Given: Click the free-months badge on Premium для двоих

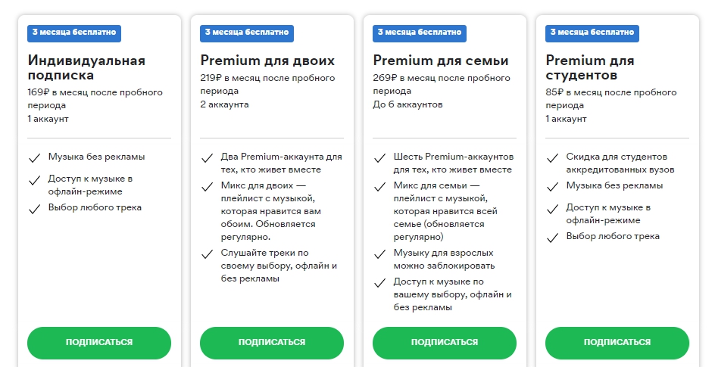Looking at the screenshot, I should (247, 33).
